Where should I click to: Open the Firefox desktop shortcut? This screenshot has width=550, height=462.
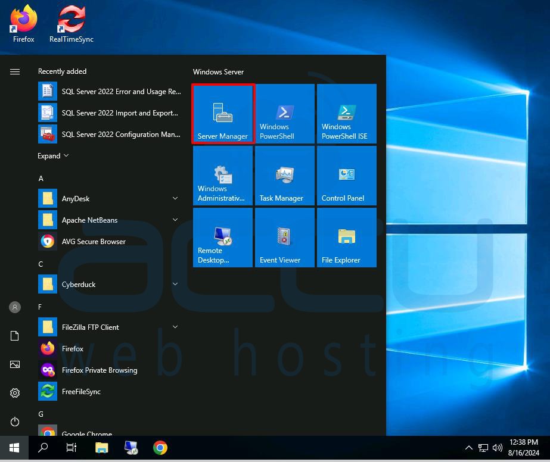pyautogui.click(x=23, y=23)
